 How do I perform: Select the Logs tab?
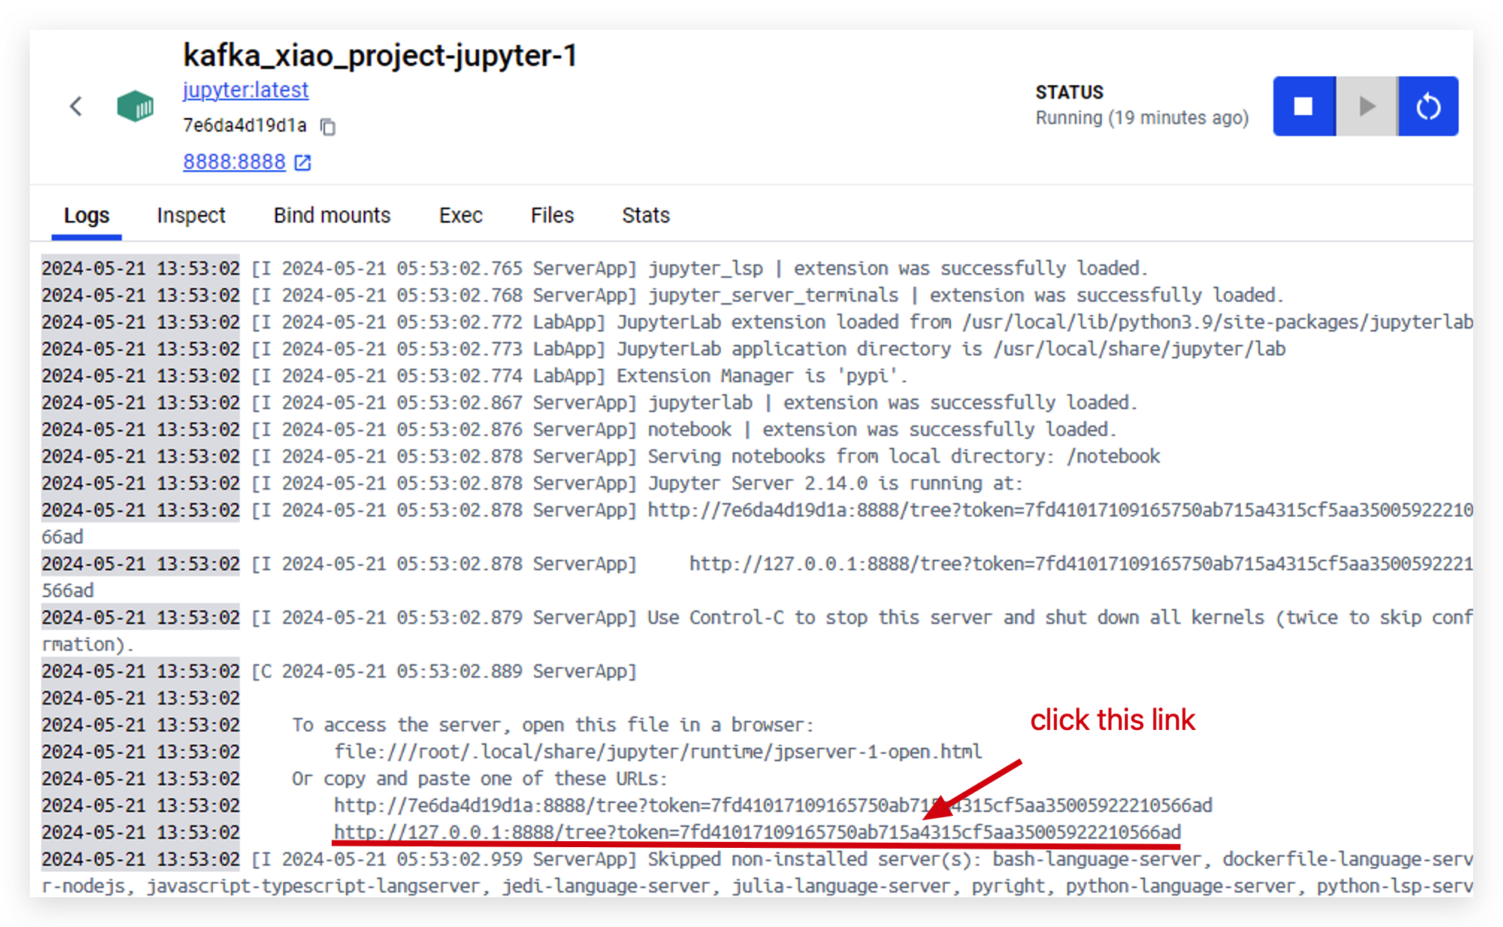tap(87, 215)
